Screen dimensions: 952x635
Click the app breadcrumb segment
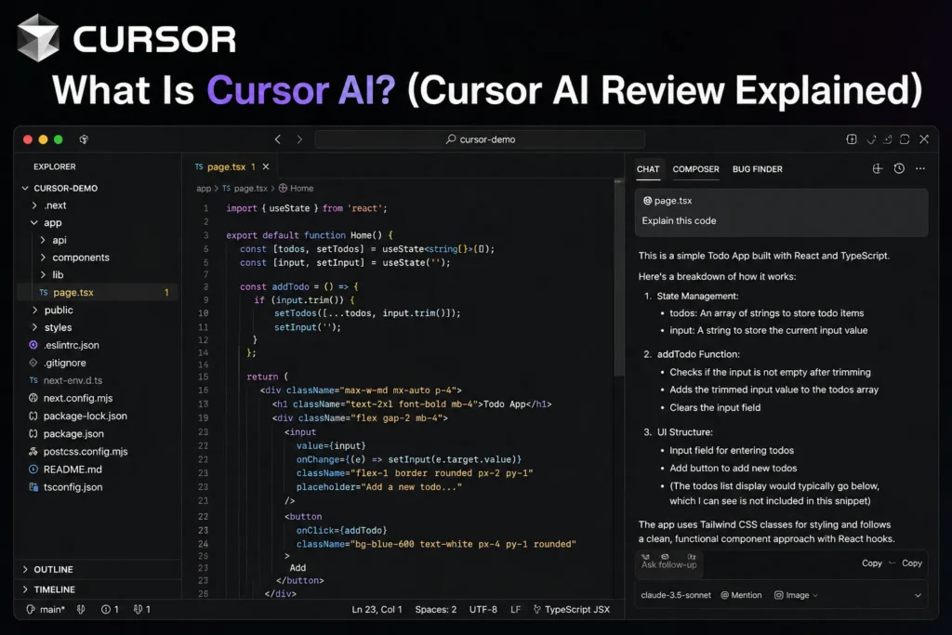point(204,188)
